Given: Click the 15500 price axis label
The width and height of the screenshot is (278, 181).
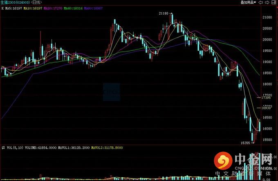Looking at the screenshot, I should pyautogui.click(x=267, y=140).
